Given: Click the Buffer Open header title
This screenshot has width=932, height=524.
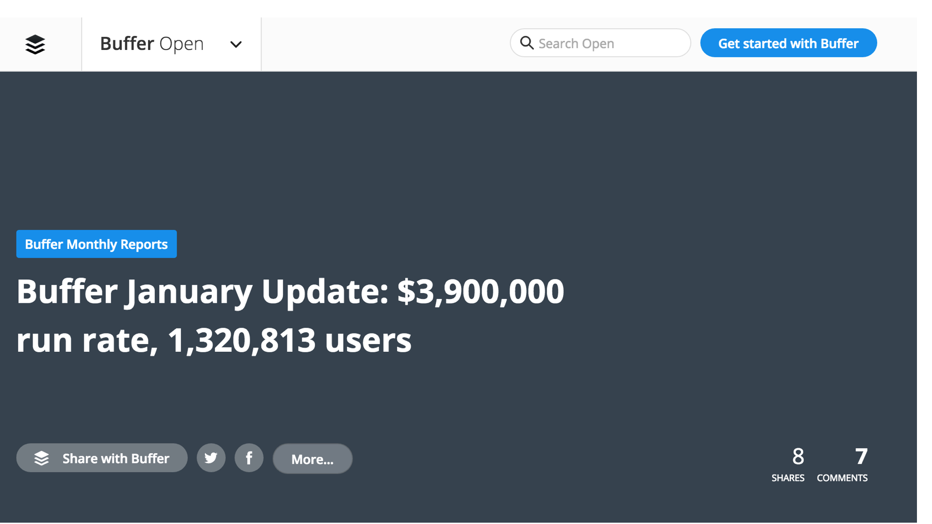Looking at the screenshot, I should tap(151, 43).
